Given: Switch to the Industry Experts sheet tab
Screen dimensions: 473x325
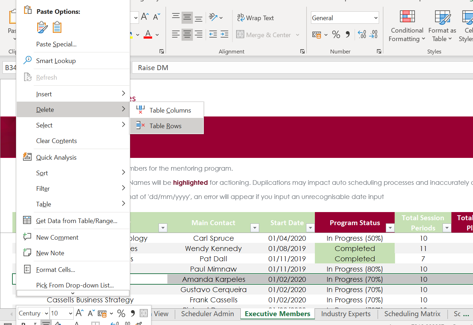Looking at the screenshot, I should pos(346,314).
